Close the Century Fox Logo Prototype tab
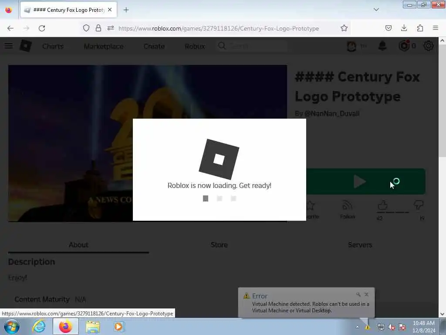Screen dimensions: 446x335 tap(110, 10)
